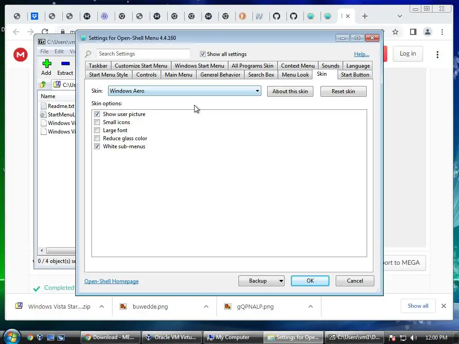Screen dimensions: 459x344
Task: Confirm settings with OK button
Action: pyautogui.click(x=310, y=281)
